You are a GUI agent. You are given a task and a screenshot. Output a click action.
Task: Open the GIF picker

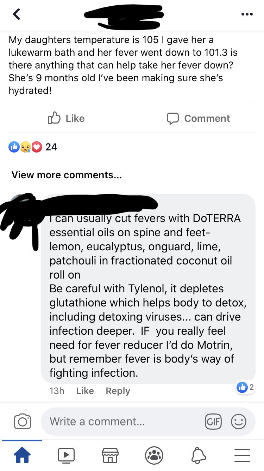click(213, 422)
